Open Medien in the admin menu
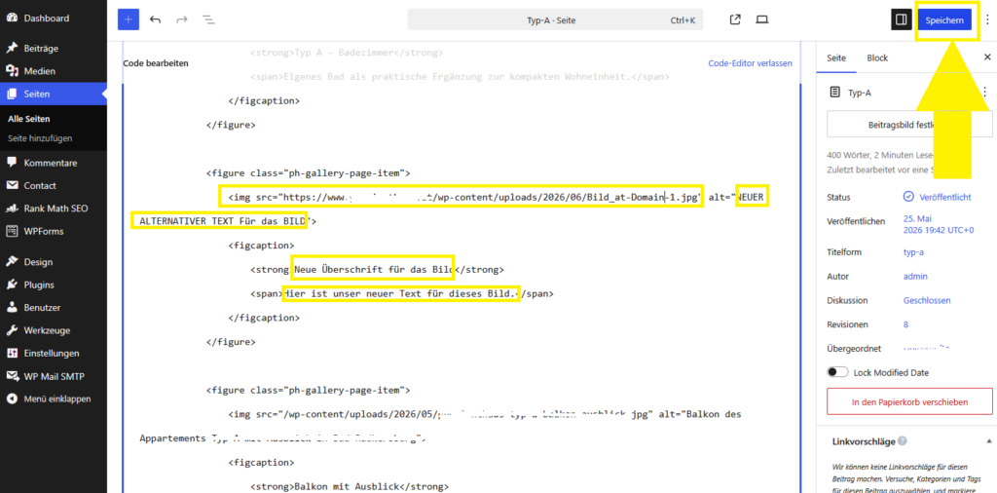This screenshot has height=493, width=997. 54,71
